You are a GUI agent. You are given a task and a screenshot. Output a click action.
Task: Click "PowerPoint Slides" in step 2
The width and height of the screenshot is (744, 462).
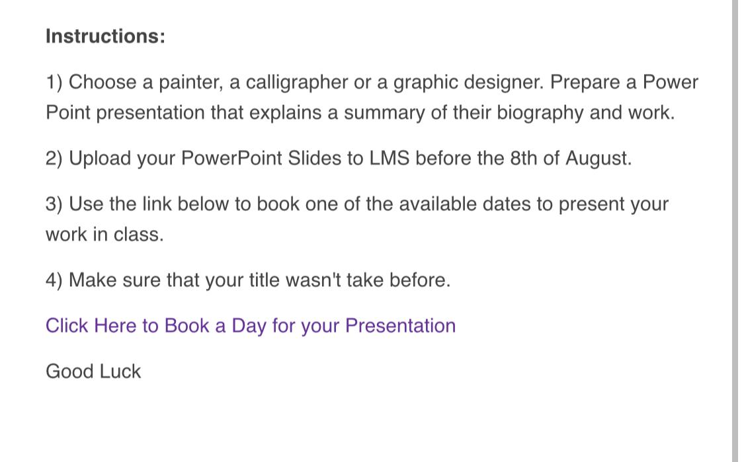(x=261, y=158)
